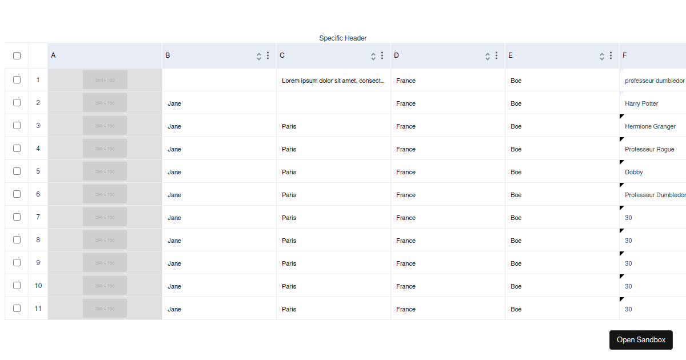This screenshot has height=360, width=686.
Task: Select the edited cell showing 30 in row 7
Action: tap(628, 218)
